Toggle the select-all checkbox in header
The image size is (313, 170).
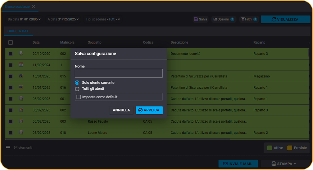pyautogui.click(x=11, y=42)
